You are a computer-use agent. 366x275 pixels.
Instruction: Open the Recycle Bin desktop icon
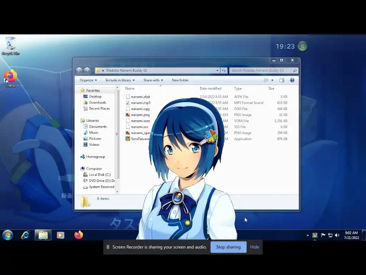10,46
